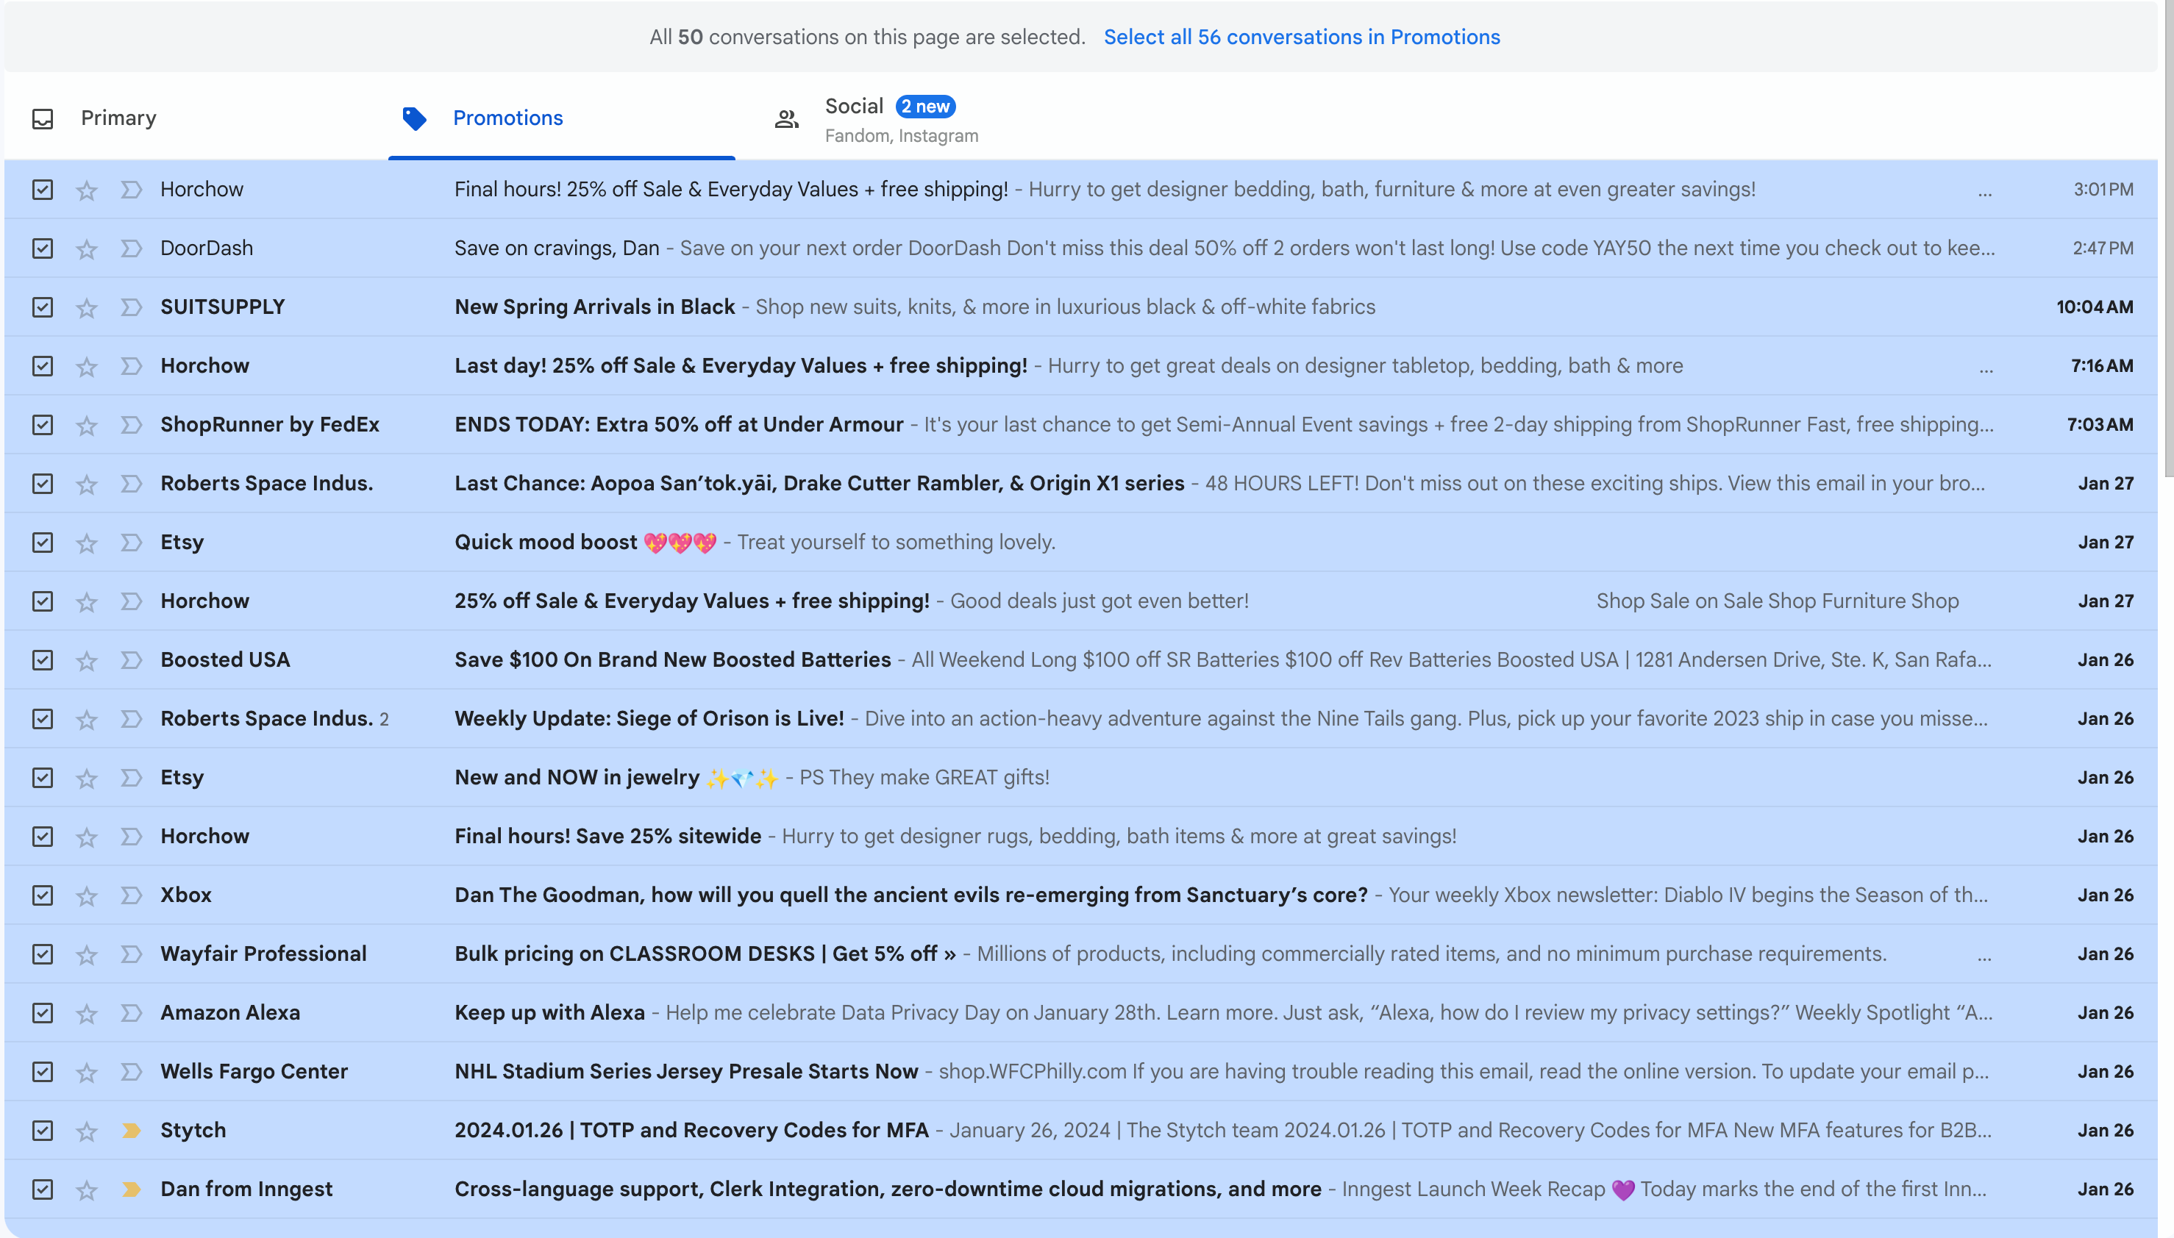Click the vertical scrollbar thumb

point(2168,238)
